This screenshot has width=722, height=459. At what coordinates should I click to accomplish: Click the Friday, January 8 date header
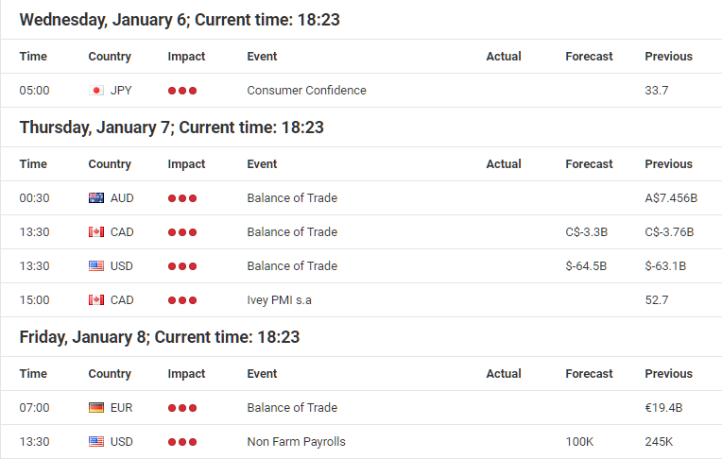160,337
